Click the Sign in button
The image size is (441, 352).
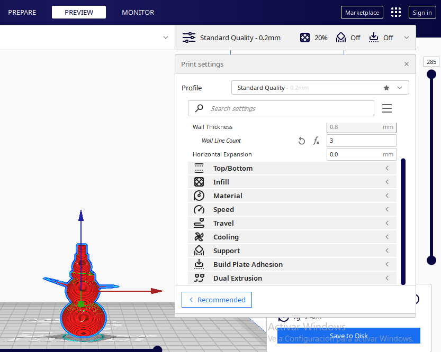point(422,13)
